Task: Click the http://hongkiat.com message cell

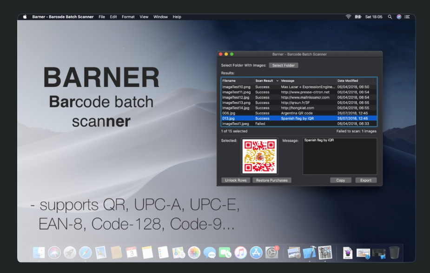Action: (x=298, y=108)
